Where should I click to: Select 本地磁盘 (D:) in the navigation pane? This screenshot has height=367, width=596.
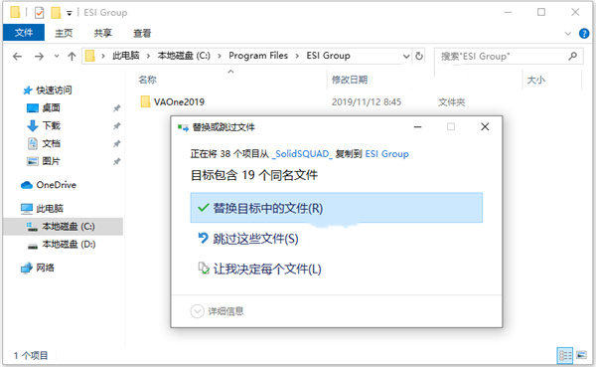tap(62, 245)
